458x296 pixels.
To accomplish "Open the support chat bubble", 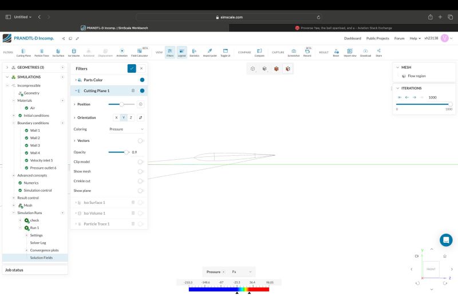I will pyautogui.click(x=446, y=240).
